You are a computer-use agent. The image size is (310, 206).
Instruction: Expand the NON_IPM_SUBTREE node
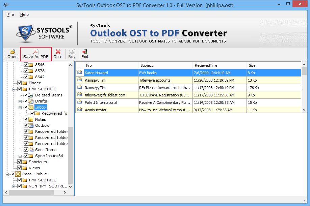(14, 186)
